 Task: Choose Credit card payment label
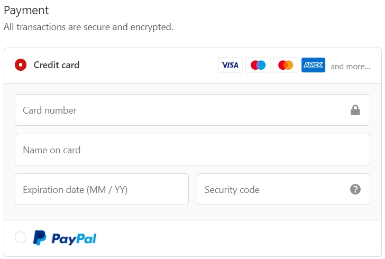click(x=57, y=65)
